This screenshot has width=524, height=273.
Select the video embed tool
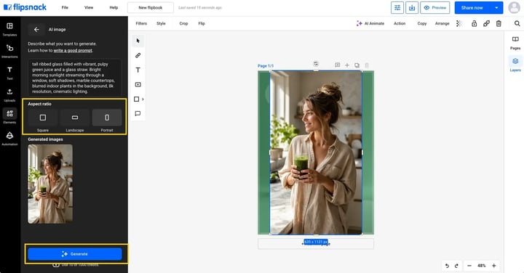coord(138,84)
